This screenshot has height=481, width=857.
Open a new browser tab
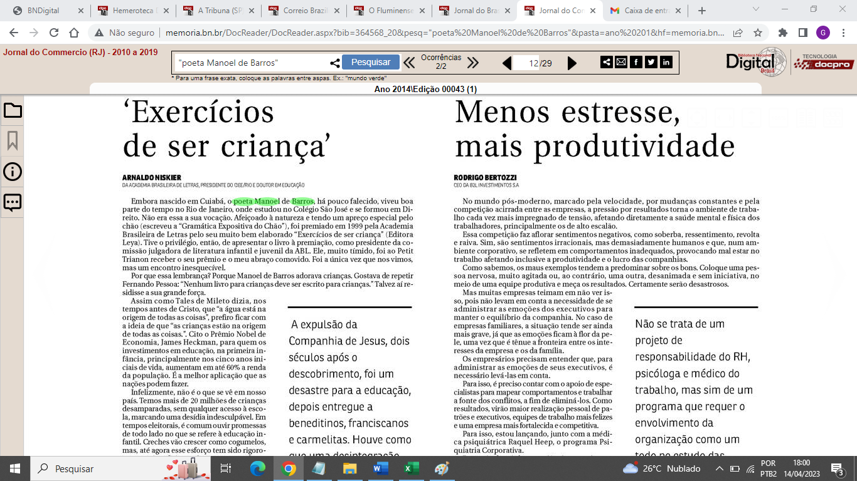[x=701, y=11]
